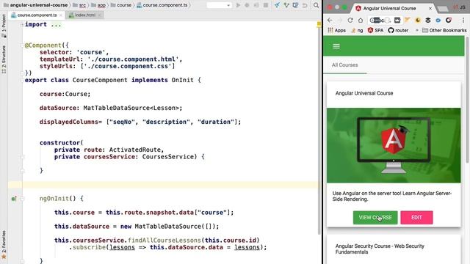Open the run configuration dropdown in IDE toolbar

coord(219,5)
